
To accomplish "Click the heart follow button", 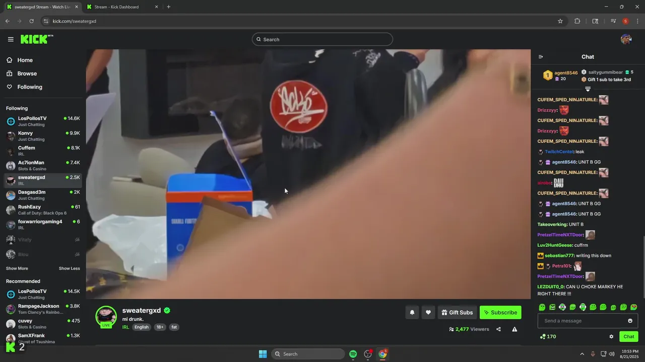I will [x=428, y=312].
